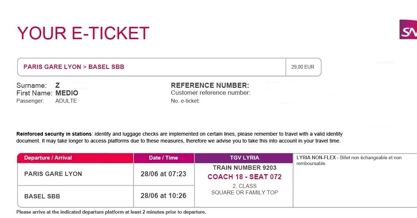Click the PARIS GARE LYON departure cell
417x218 pixels.
[x=53, y=174]
